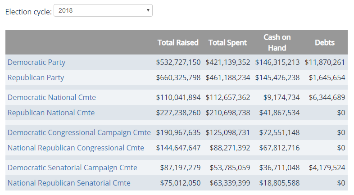This screenshot has width=354, height=195.
Task: Select the $461,188,234 total spent value
Action: pos(227,77)
